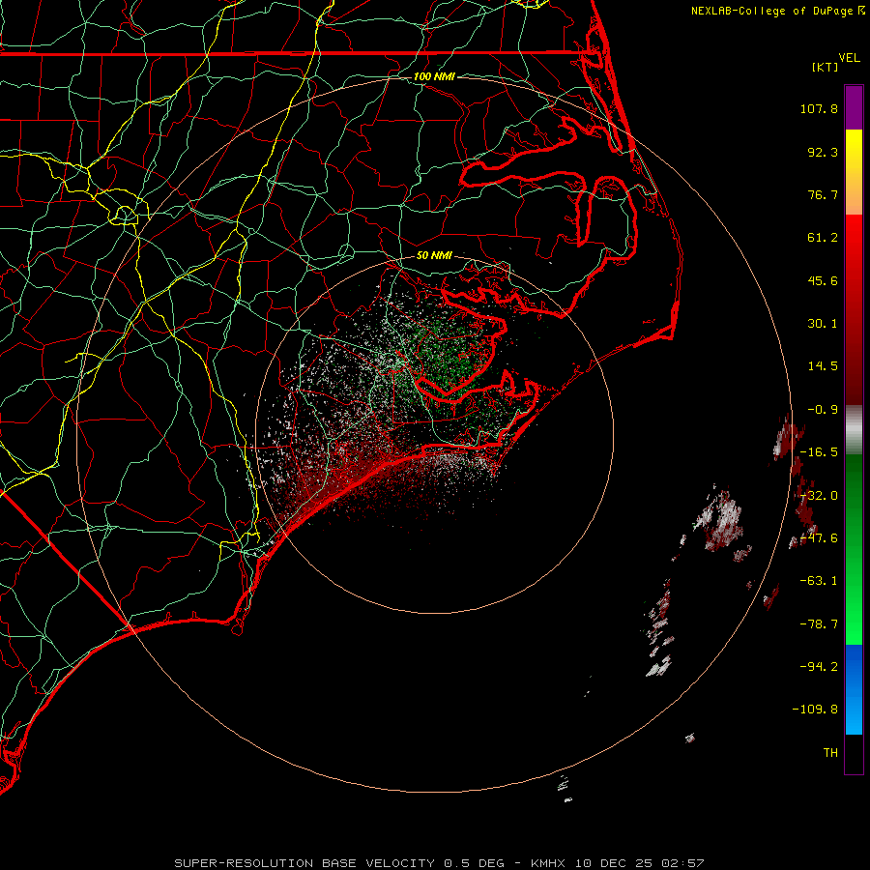Image resolution: width=870 pixels, height=870 pixels.
Task: Click the purple segment of velocity color bar
Action: coord(854,107)
